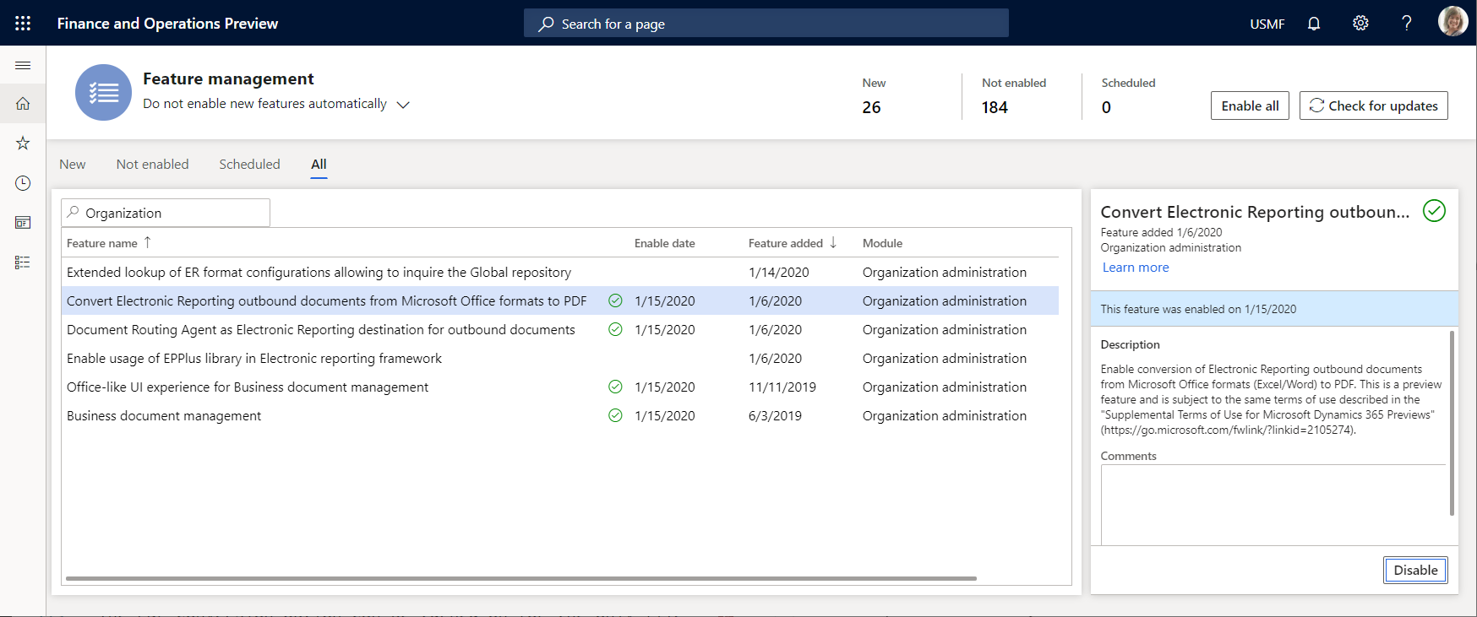Open Recent clock icon in sidebar
Viewport: 1477px width, 617px height.
pyautogui.click(x=23, y=183)
